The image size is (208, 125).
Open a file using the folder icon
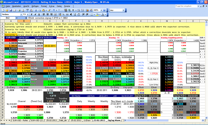point(7,10)
